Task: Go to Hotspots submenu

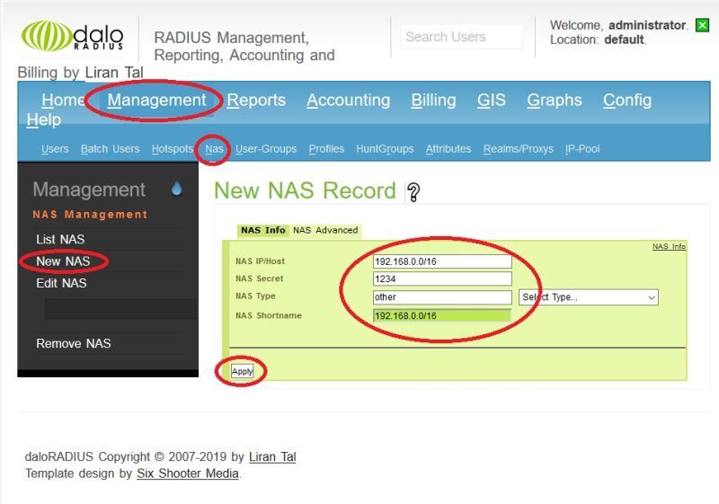Action: coord(172,149)
